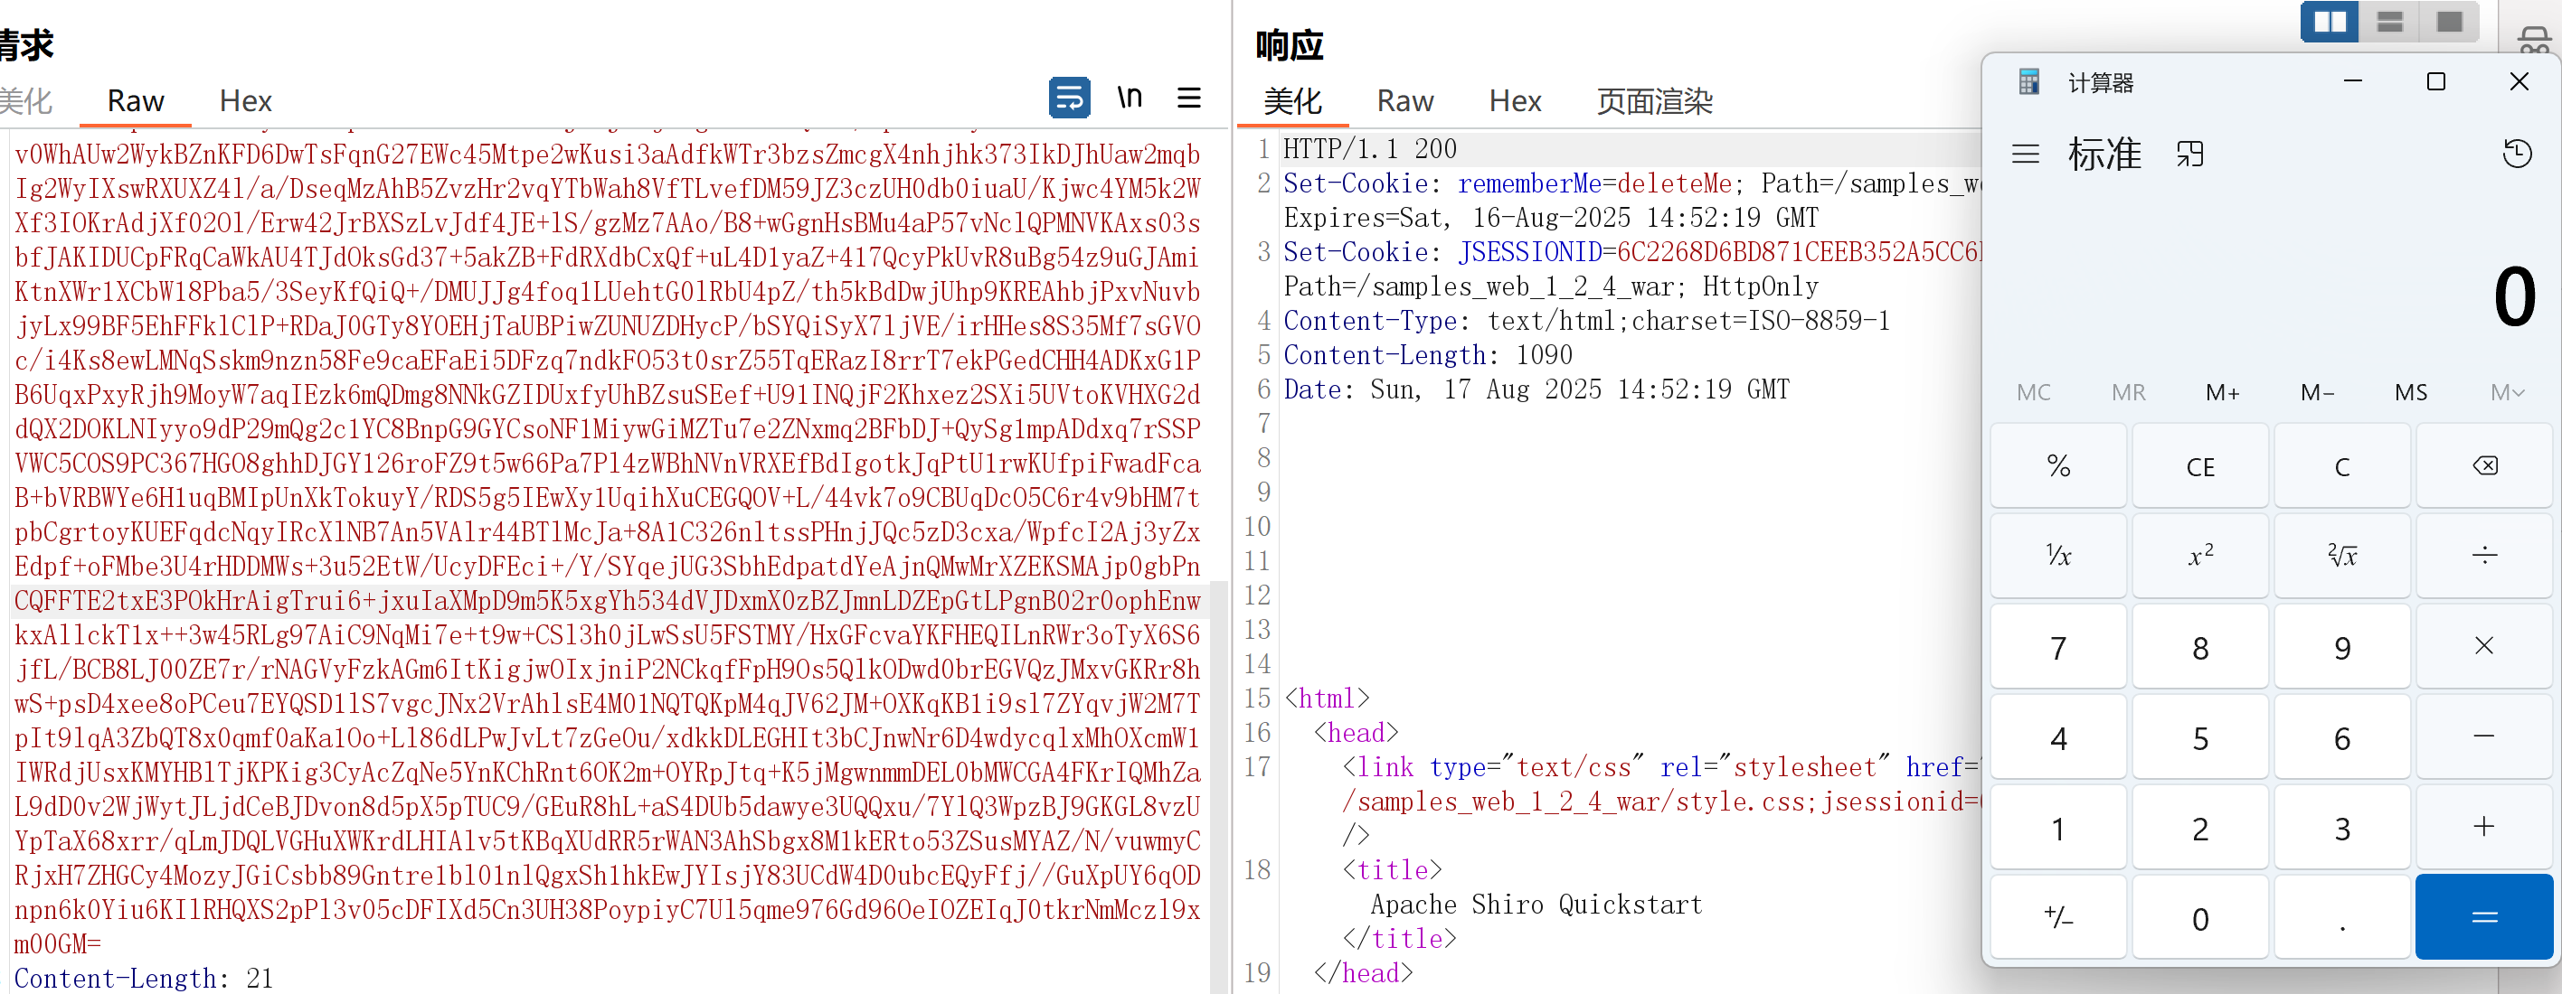Click keep-on-top icon next to 标准
2562x994 pixels.
point(2190,154)
